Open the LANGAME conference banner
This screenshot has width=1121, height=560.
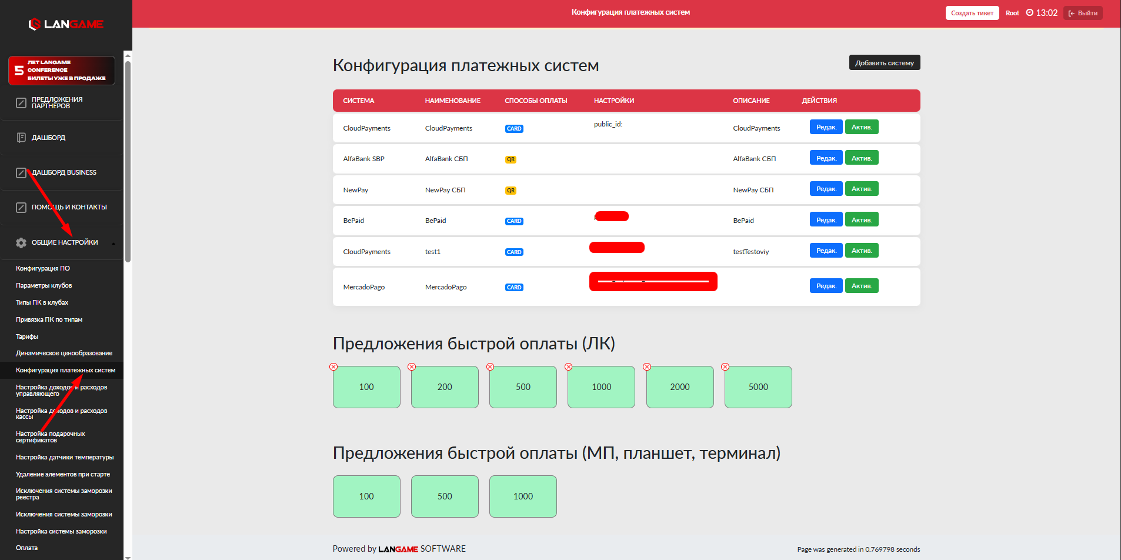coord(62,71)
